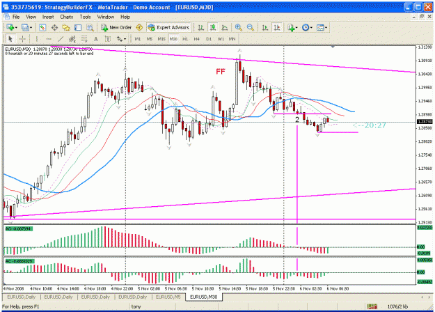This screenshot has width=435, height=312.
Task: Select the Vertical Line drawing tool
Action: pos(37,39)
